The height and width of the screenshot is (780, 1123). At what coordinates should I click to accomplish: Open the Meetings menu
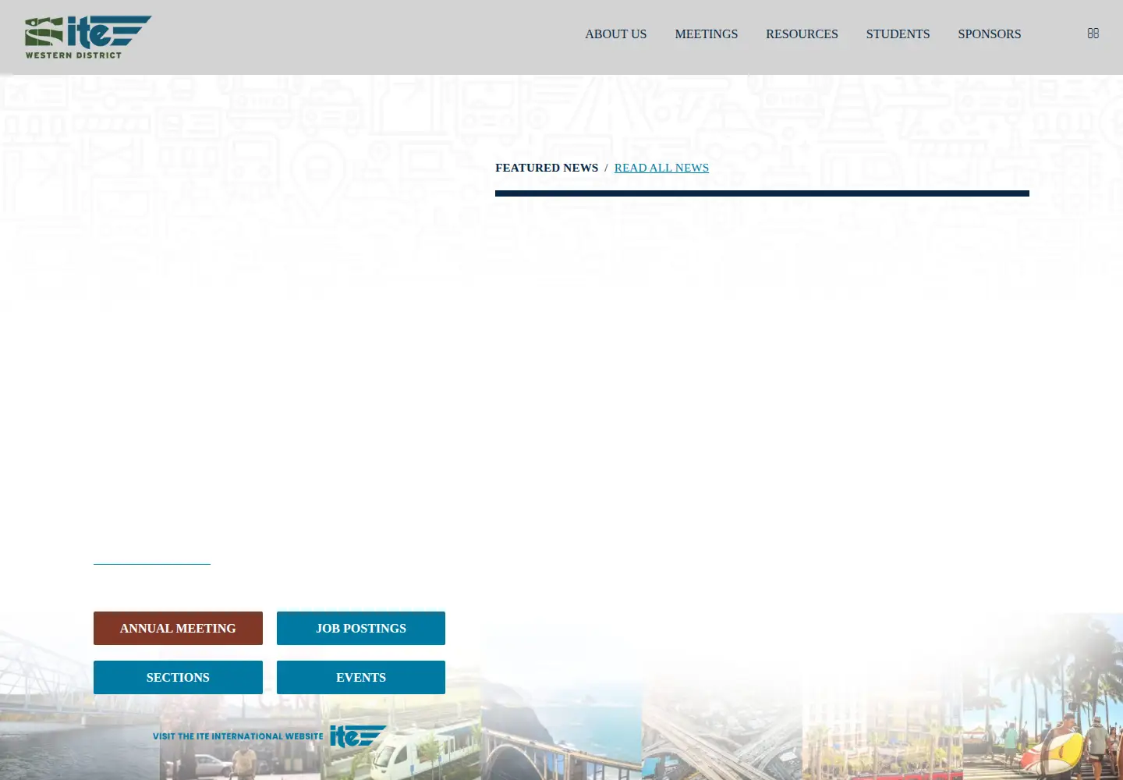pos(707,34)
